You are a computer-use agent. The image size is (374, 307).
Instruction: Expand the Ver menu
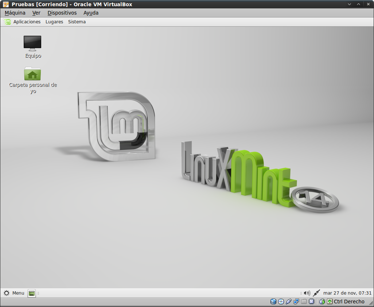coord(36,13)
